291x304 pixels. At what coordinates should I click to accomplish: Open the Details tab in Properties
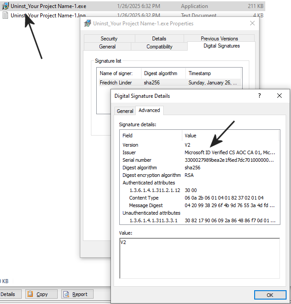coord(159,39)
